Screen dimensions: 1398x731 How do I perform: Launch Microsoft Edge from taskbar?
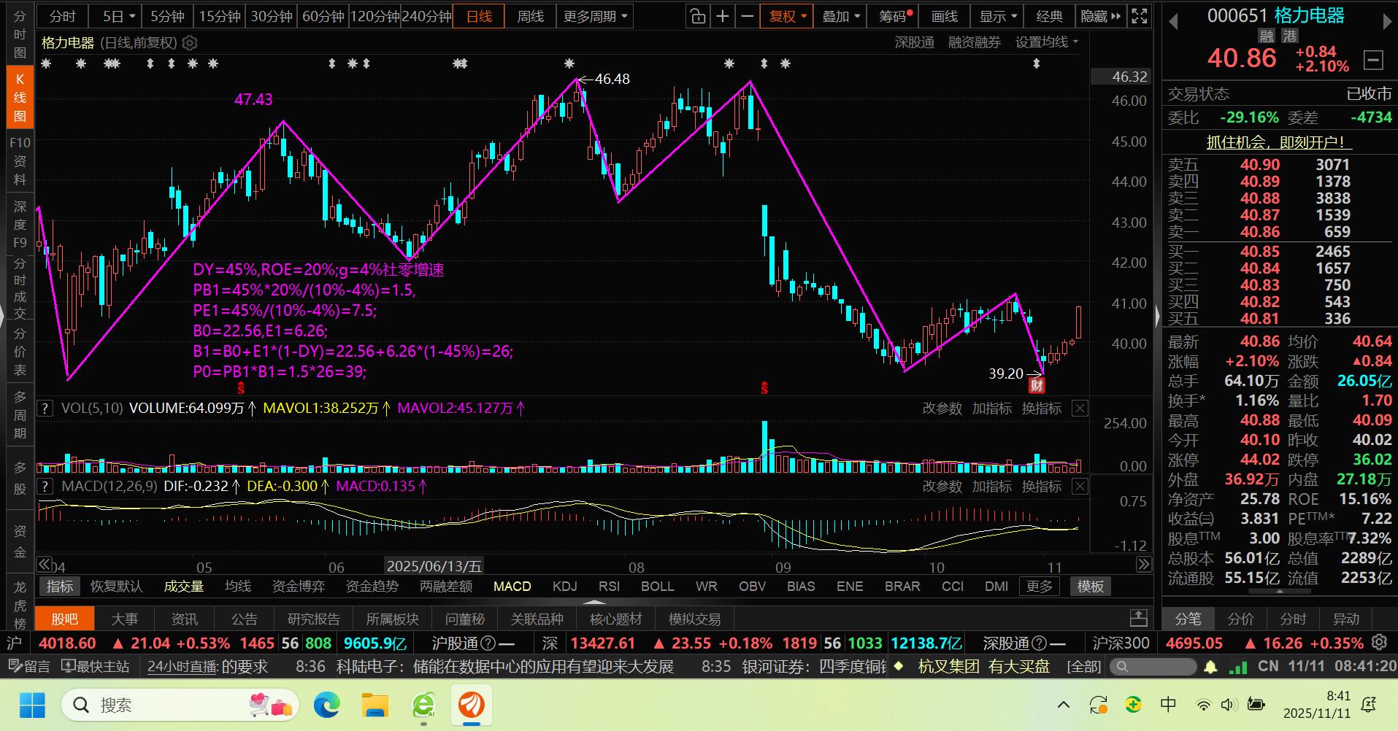326,705
